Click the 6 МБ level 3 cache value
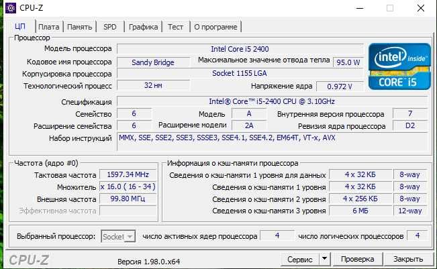This screenshot has width=437, height=269. coord(360,211)
